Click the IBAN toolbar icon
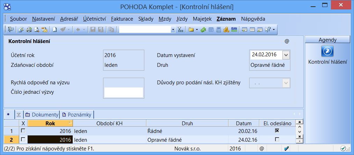354x155 pixels. pos(234,30)
